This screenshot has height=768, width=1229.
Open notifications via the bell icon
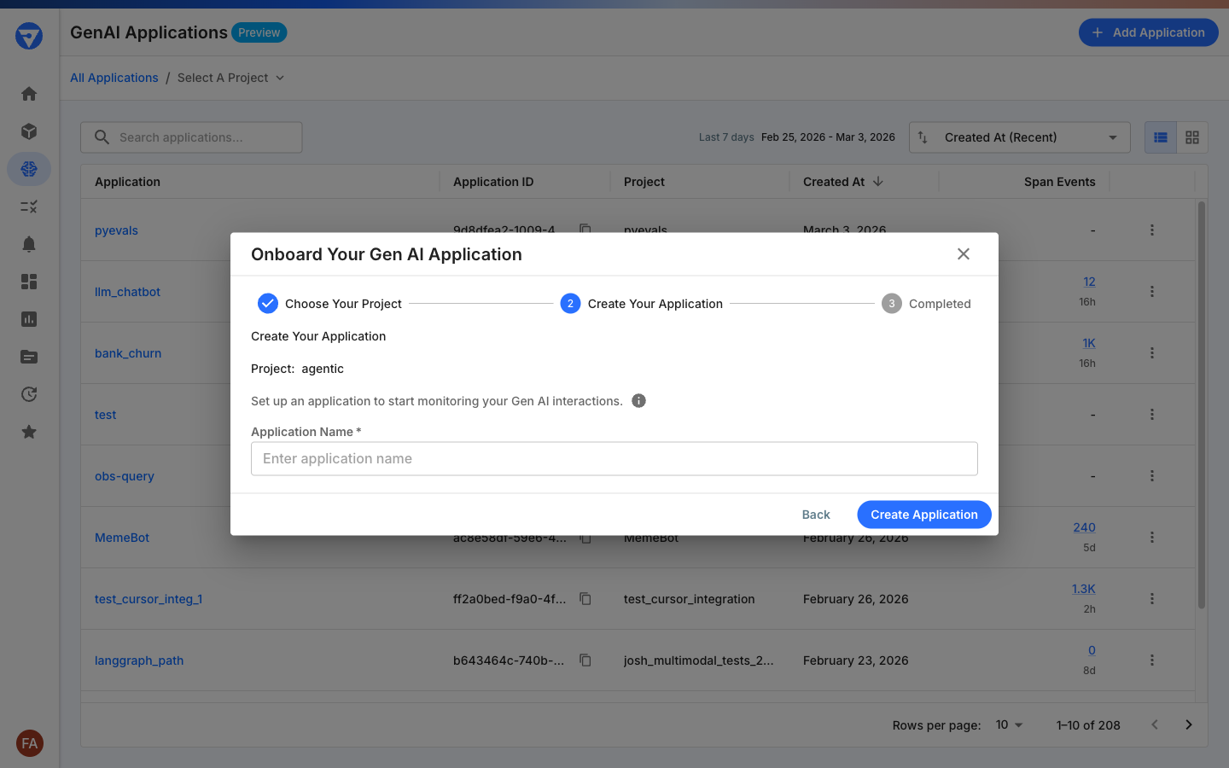click(x=29, y=244)
